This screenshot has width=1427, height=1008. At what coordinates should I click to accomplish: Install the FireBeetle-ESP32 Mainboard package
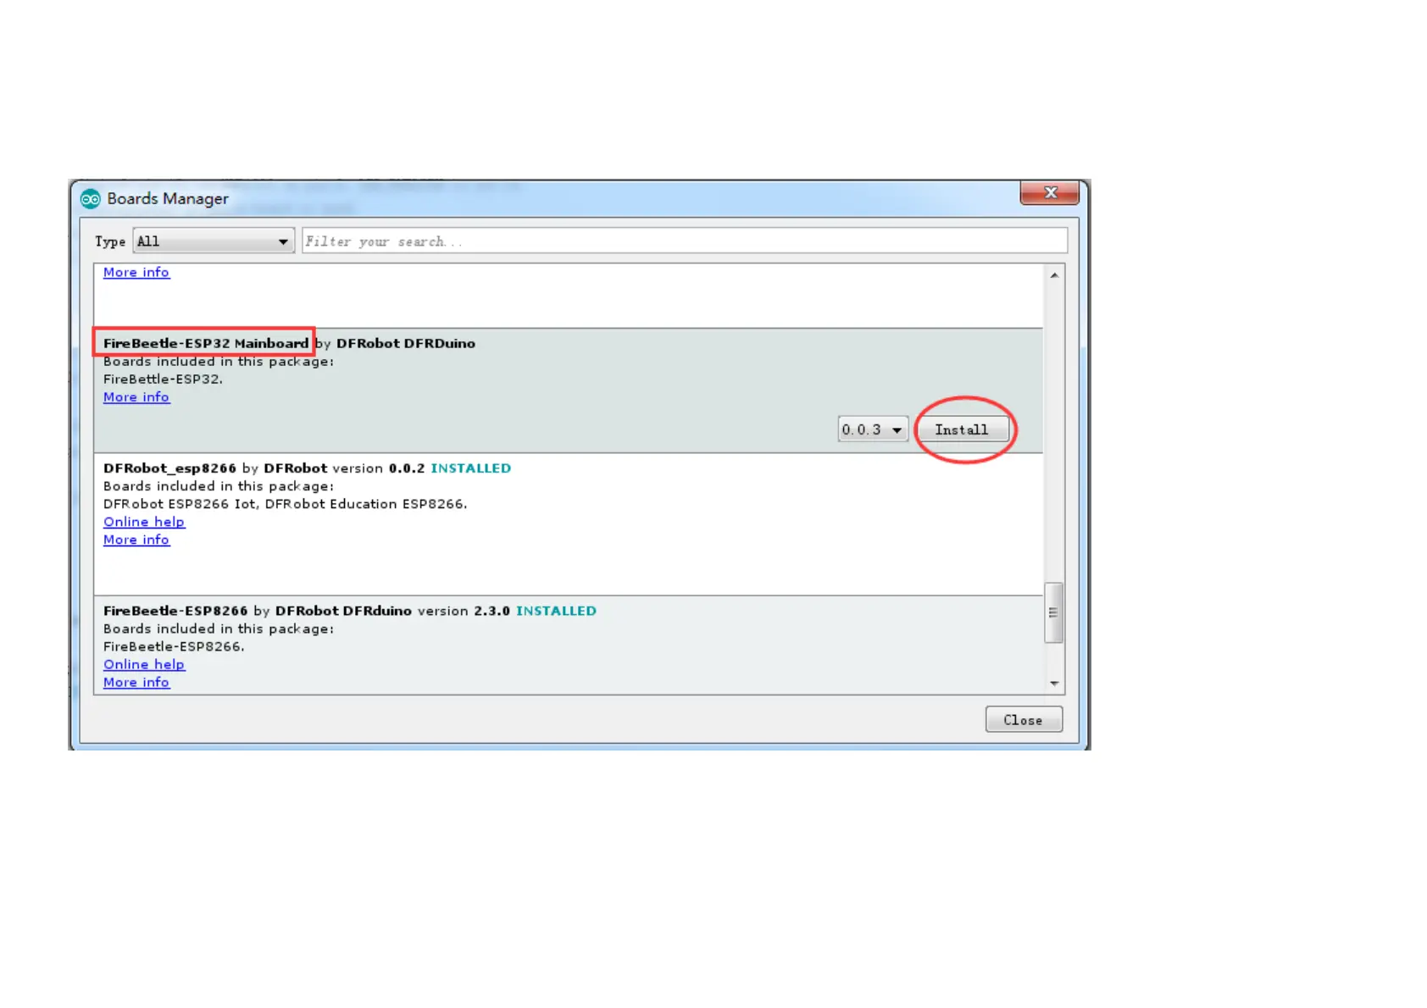click(962, 429)
